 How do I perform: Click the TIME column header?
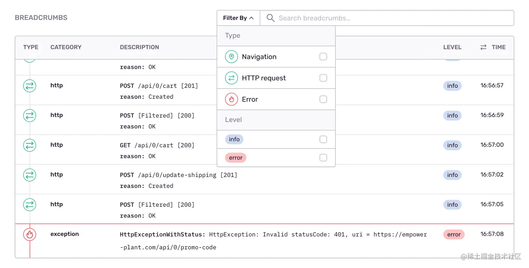point(498,47)
